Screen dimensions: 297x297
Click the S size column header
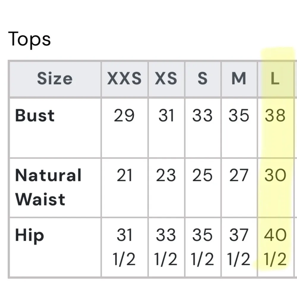tap(203, 79)
